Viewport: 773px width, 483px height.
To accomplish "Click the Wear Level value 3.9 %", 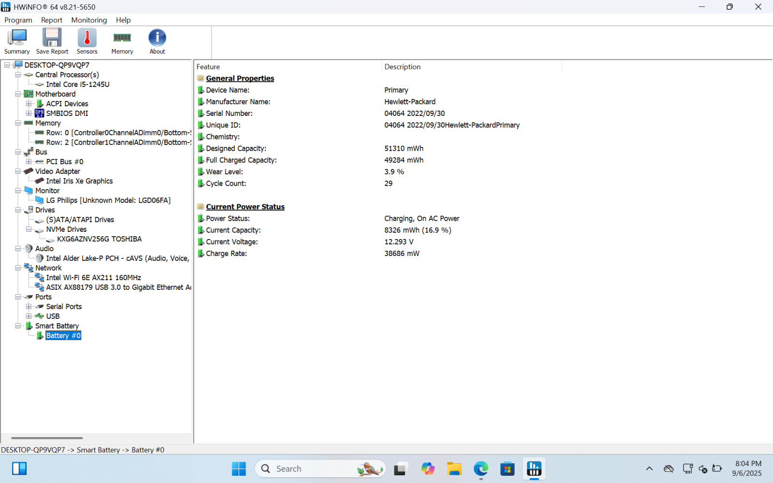I will point(394,172).
